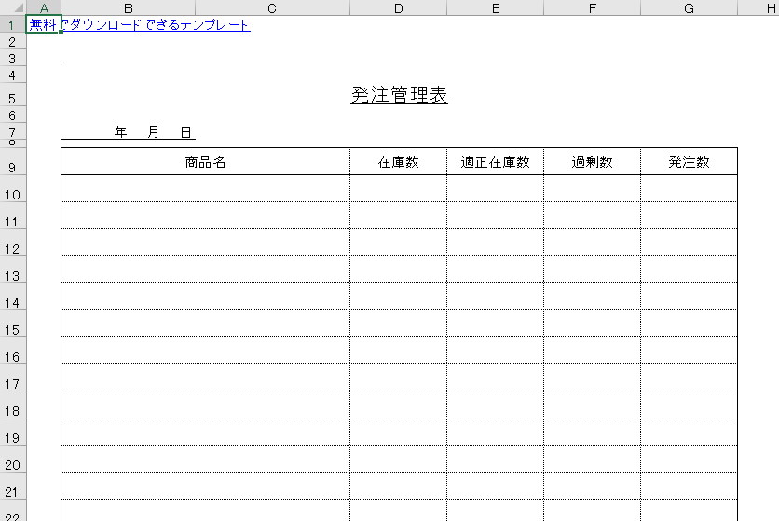Select row 10 header
Viewport: 779px width, 521px height.
pos(12,188)
